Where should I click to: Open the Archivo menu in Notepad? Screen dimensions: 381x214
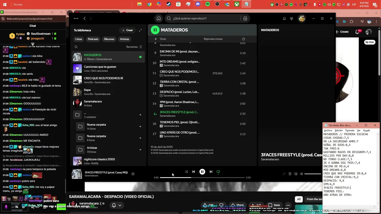point(328,130)
